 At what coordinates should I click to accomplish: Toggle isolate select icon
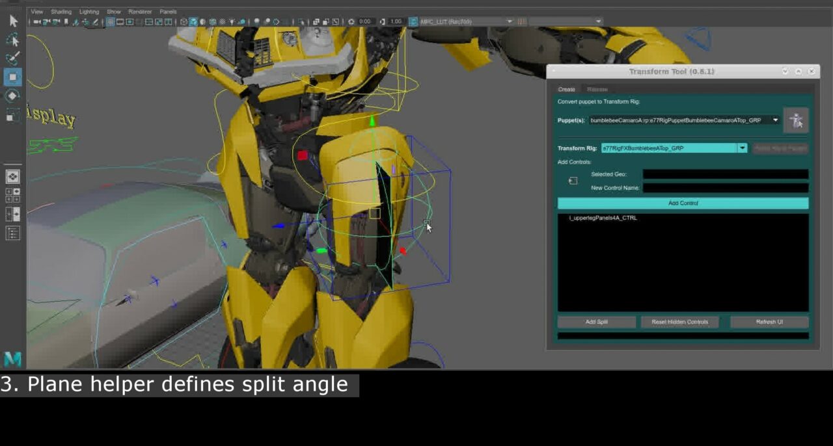[x=302, y=21]
